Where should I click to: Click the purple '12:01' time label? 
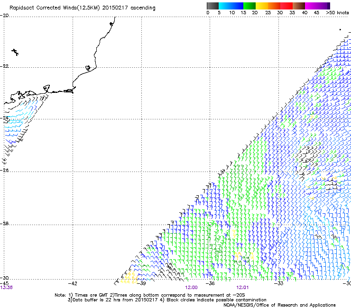tap(242, 288)
